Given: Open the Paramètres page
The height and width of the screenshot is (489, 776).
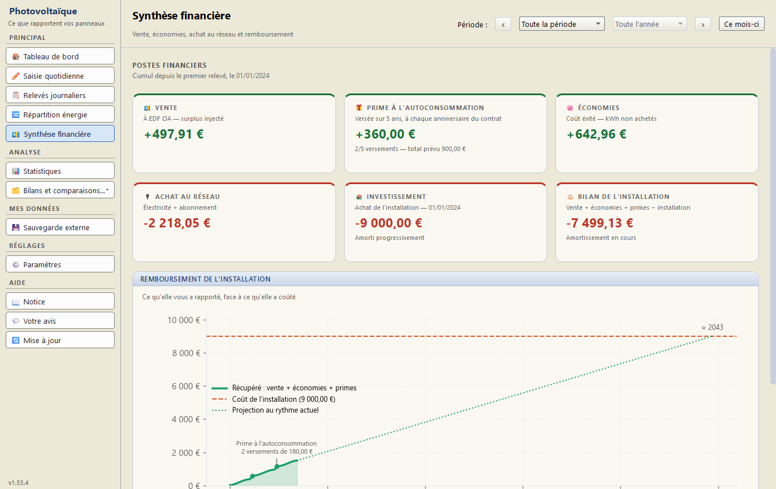Looking at the screenshot, I should click(60, 264).
